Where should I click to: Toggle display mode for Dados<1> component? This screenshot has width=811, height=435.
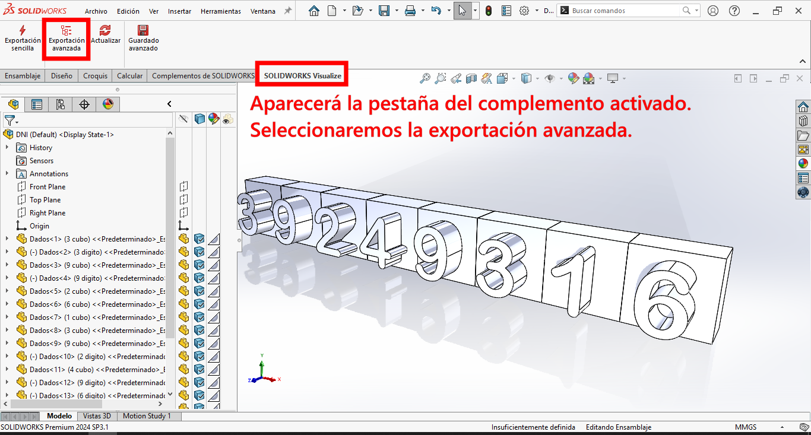(199, 239)
